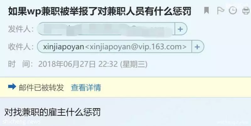Set a reminder with the clock icon
This screenshot has height=126, width=251.
(x=233, y=11)
